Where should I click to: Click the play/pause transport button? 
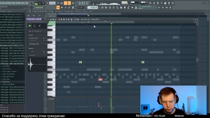(40, 3)
